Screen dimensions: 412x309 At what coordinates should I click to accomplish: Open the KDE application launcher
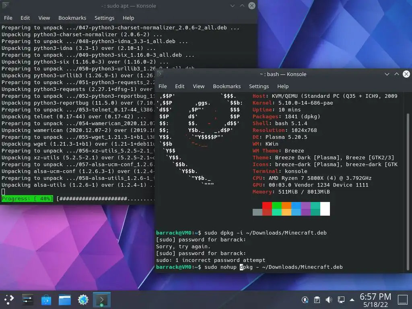pyautogui.click(x=9, y=299)
